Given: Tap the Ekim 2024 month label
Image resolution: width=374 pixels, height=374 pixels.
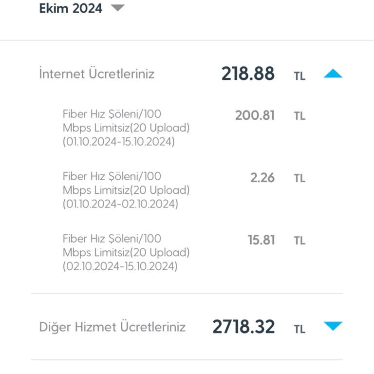Looking at the screenshot, I should 71,8.
